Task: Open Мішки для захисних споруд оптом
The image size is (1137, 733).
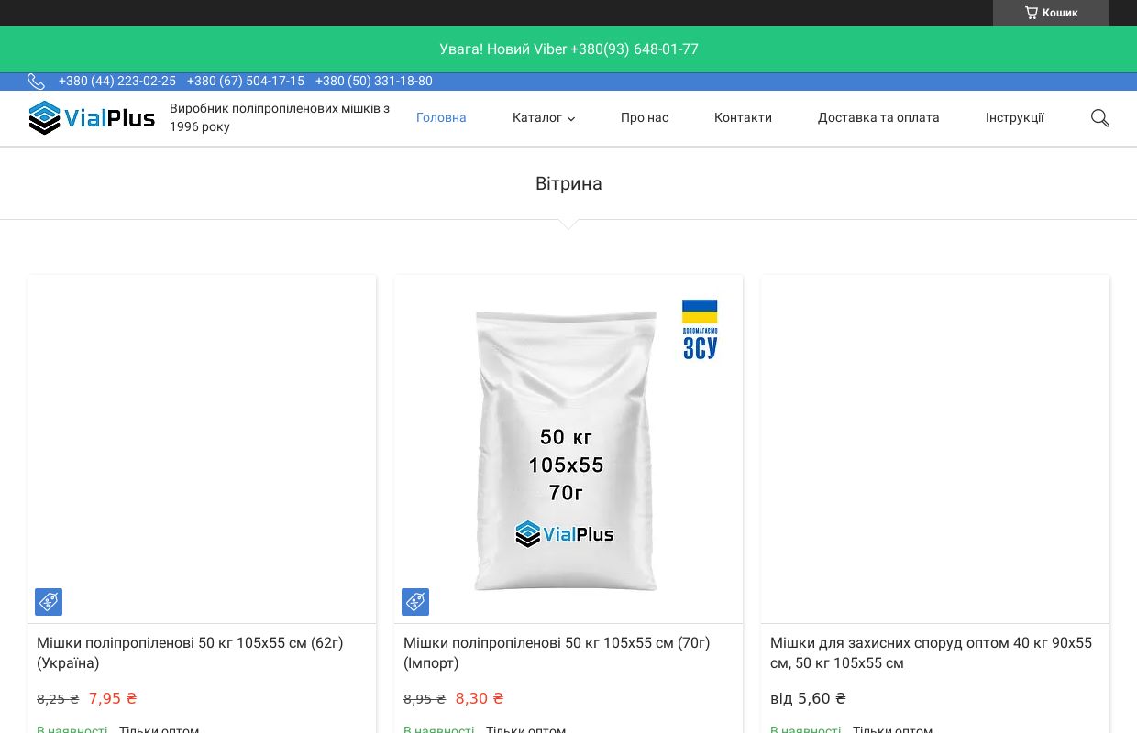Action: (931, 652)
